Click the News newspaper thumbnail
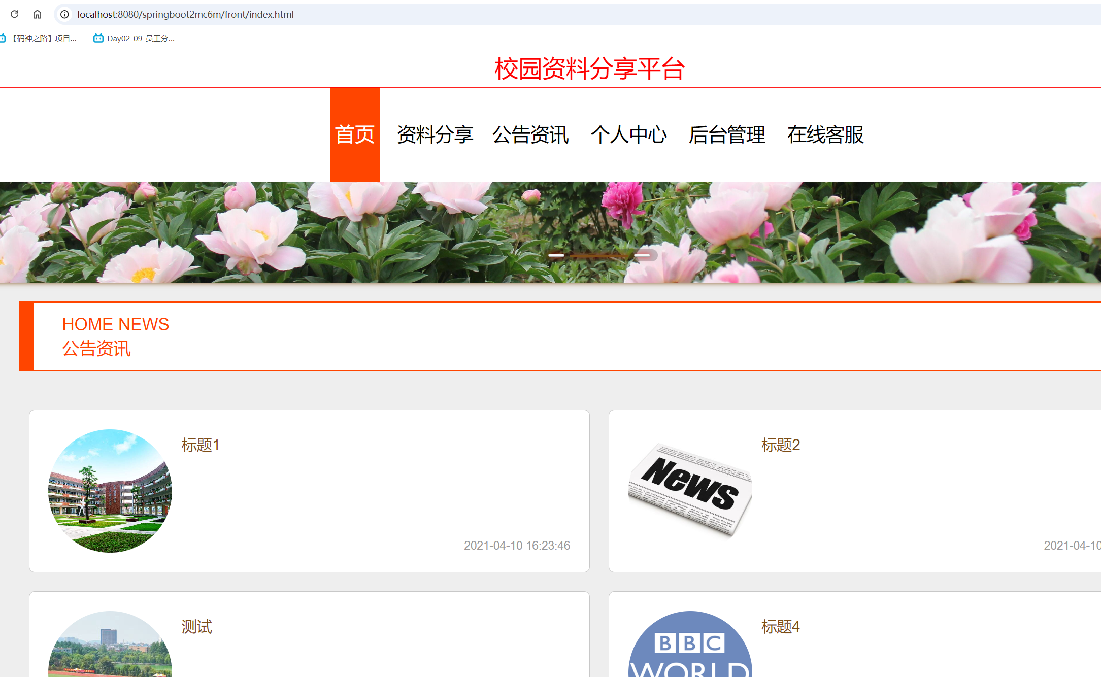This screenshot has height=677, width=1101. (690, 491)
